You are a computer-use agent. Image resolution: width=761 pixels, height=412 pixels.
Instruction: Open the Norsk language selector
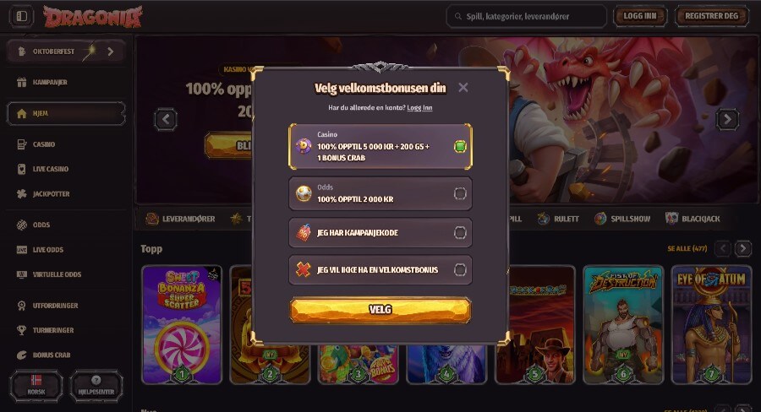(36, 386)
